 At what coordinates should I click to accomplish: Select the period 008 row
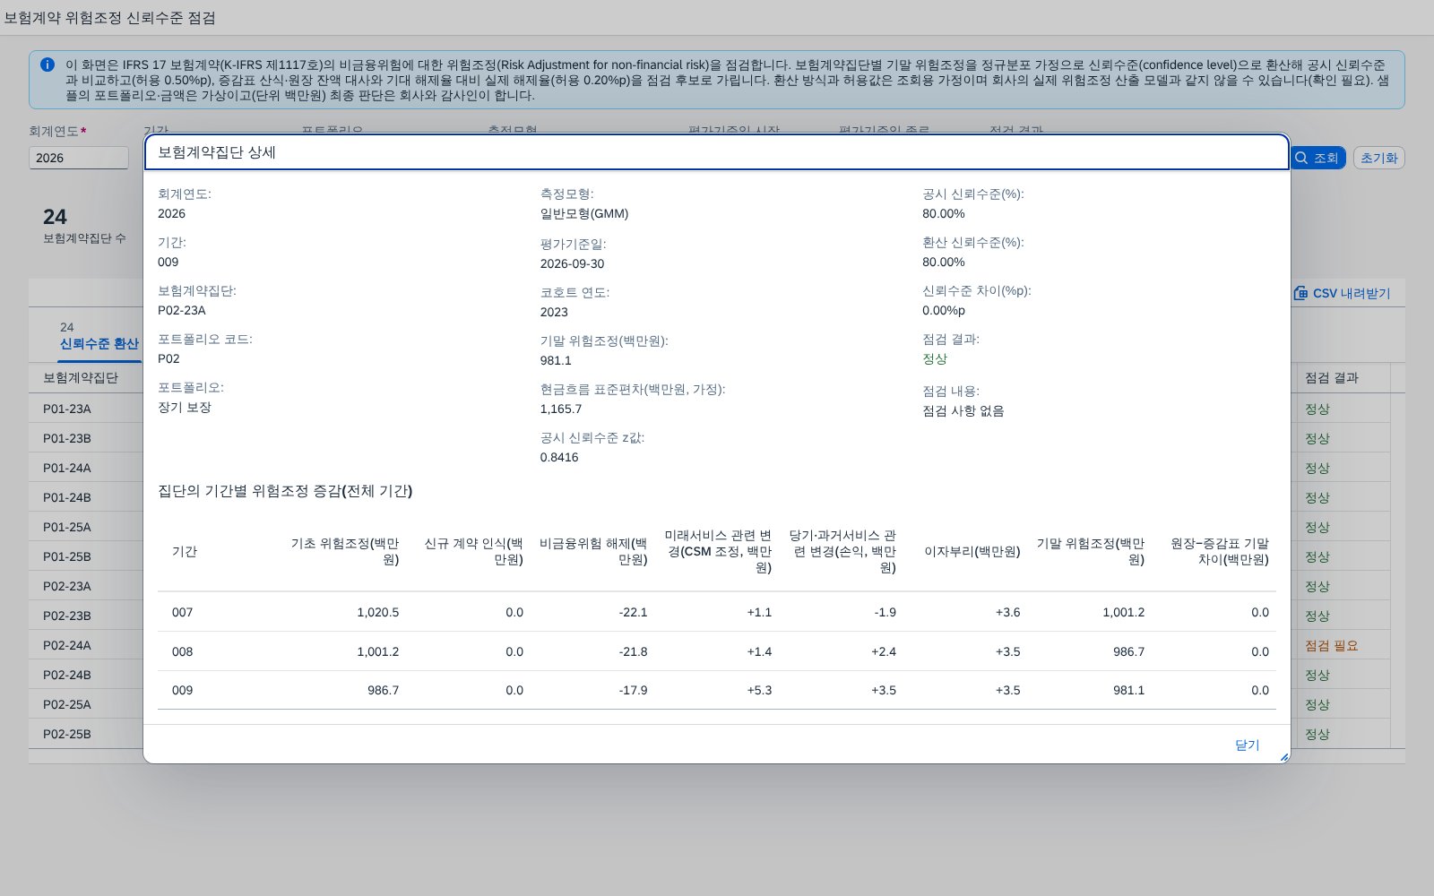point(717,651)
